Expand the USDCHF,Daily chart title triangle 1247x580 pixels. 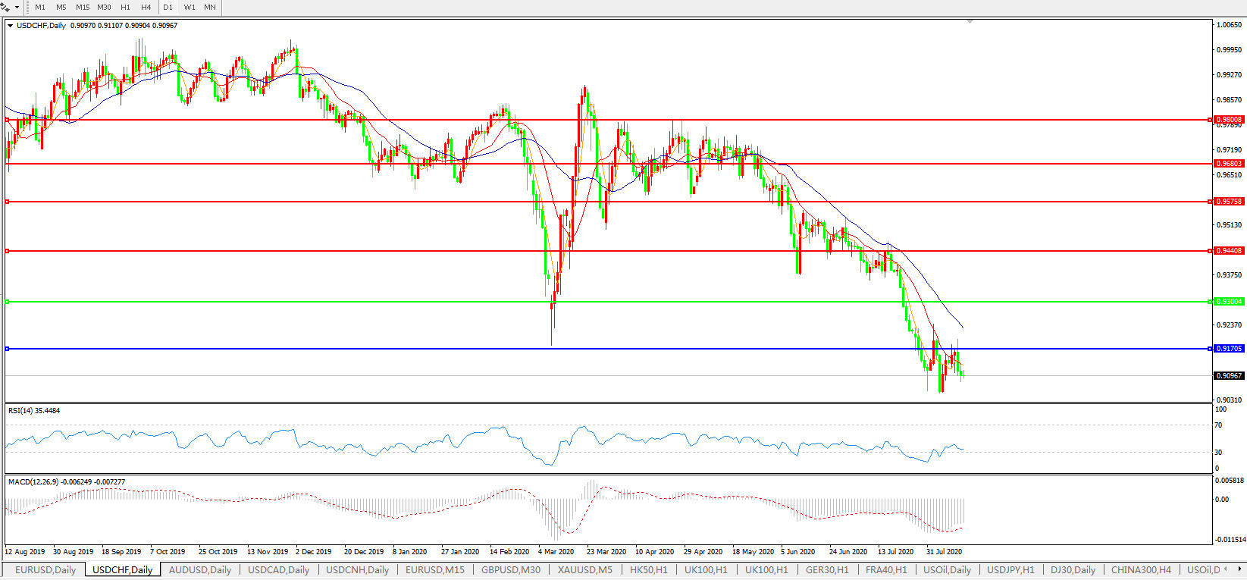coord(10,26)
